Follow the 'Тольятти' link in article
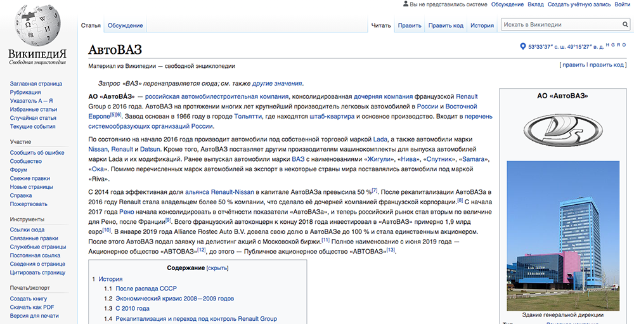 tap(246, 117)
